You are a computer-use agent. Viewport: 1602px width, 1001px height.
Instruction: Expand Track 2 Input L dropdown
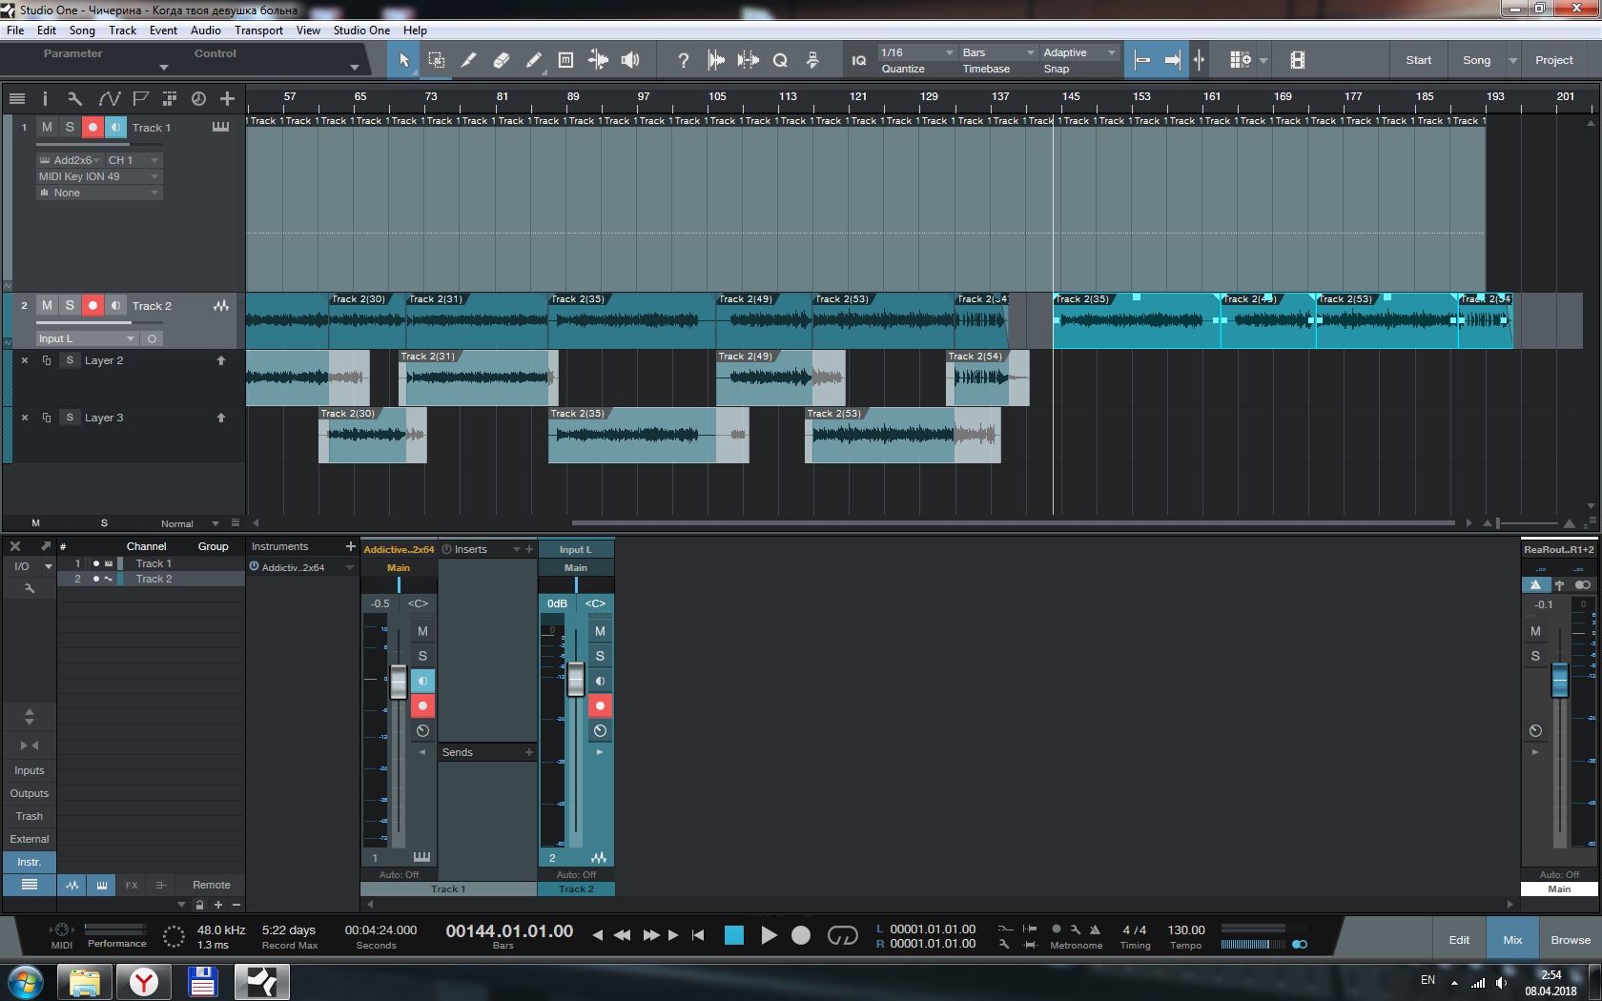coord(88,338)
